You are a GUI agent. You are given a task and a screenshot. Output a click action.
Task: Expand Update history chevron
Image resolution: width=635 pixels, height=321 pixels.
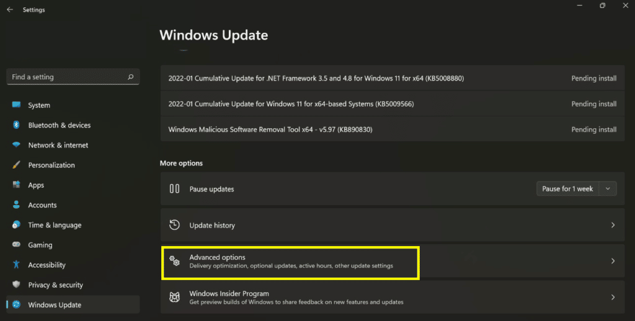(613, 226)
